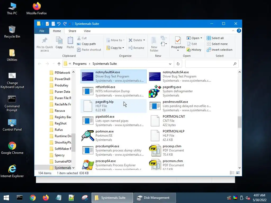Open the File ribbon tab
This screenshot has width=271, height=203.
coord(42,31)
